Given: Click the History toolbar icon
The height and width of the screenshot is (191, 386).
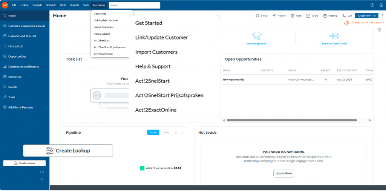Looking at the screenshot, I should point(275,16).
